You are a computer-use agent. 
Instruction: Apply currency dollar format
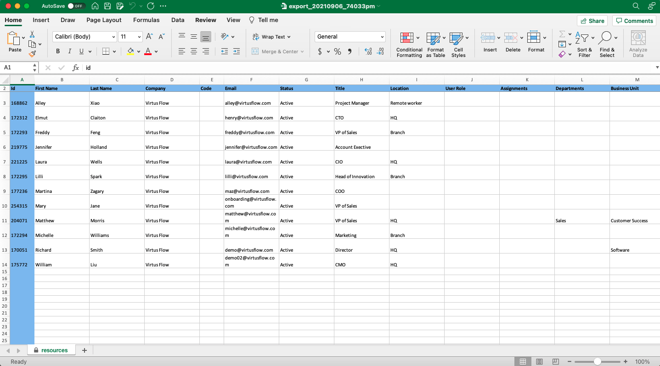coord(320,51)
